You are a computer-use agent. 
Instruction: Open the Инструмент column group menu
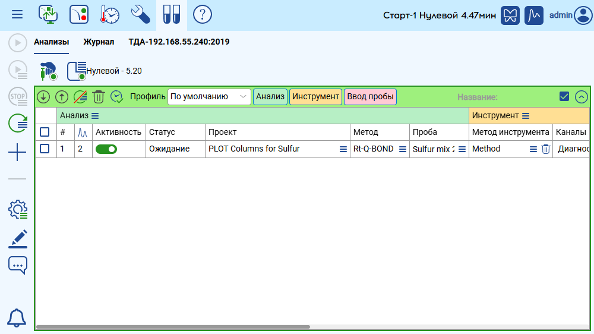pyautogui.click(x=526, y=116)
